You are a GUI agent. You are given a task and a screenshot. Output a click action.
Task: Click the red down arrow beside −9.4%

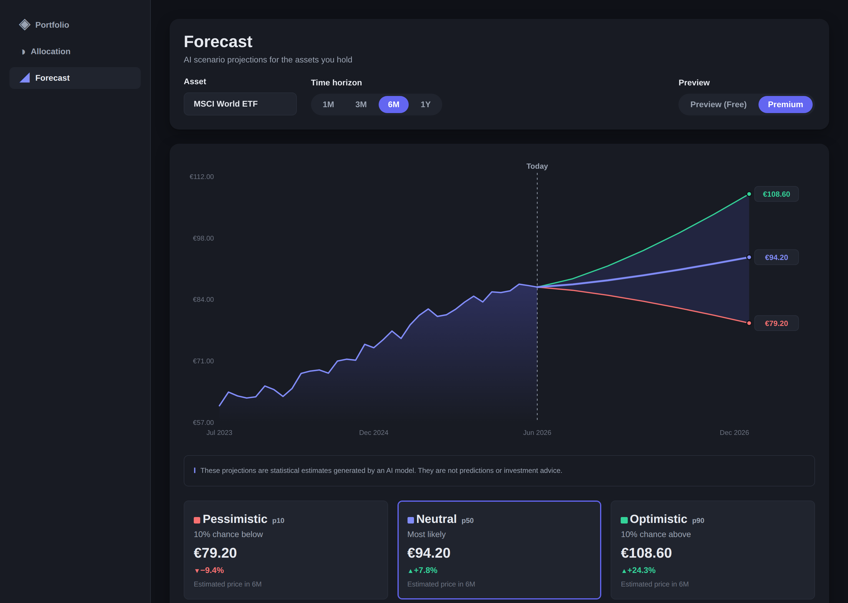[x=197, y=571]
